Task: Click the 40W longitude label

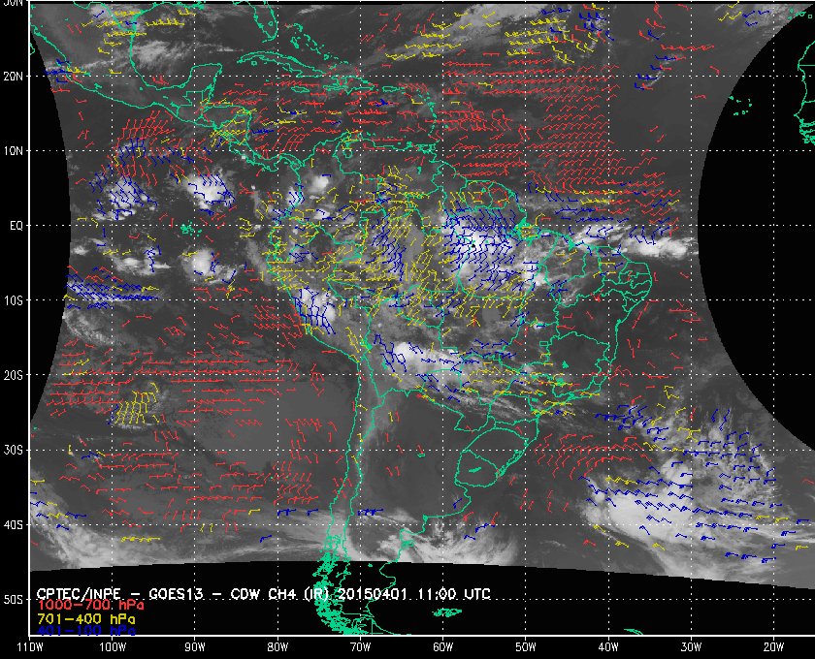Action: [608, 646]
